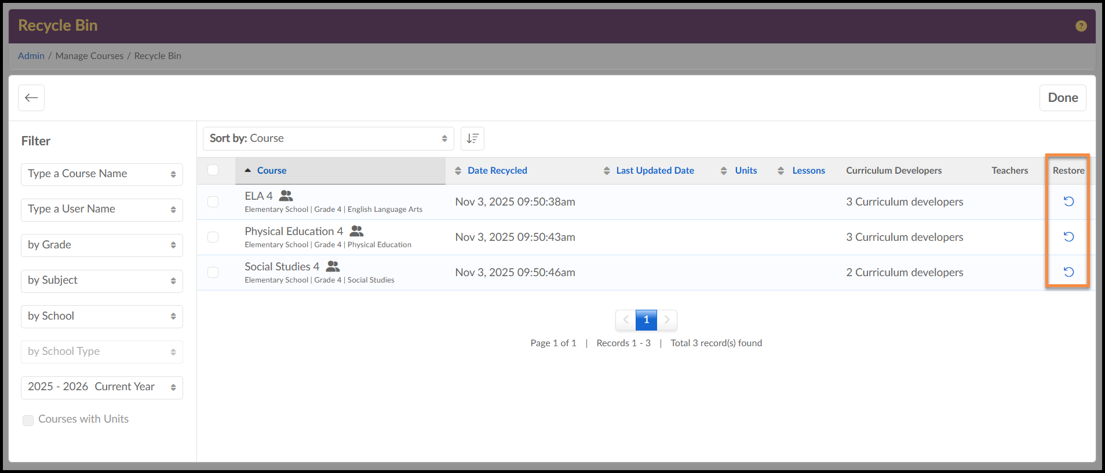Restore the Physical Education 4 course
Screen dimensions: 1105x473
click(1068, 237)
